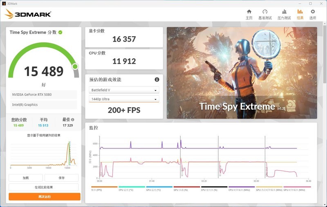Toggle the CPU 使用率 (%) legend swatch

(x=214, y=187)
